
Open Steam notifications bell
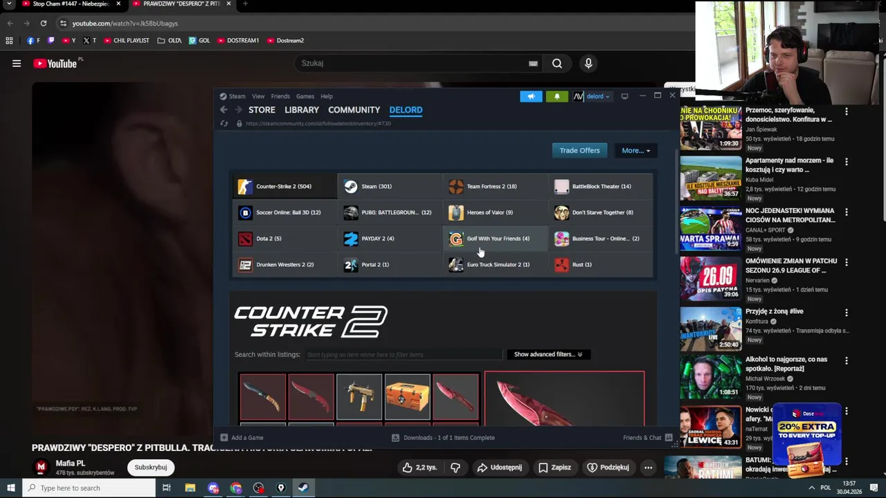[557, 96]
